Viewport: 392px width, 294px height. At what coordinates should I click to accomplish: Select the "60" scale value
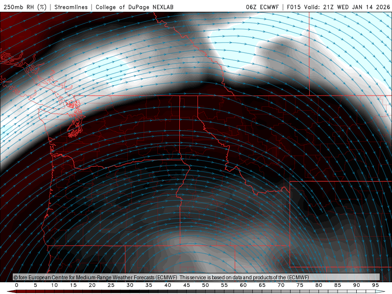click(x=243, y=285)
